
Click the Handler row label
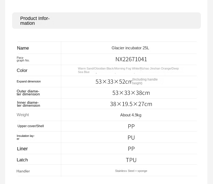[x=23, y=171]
